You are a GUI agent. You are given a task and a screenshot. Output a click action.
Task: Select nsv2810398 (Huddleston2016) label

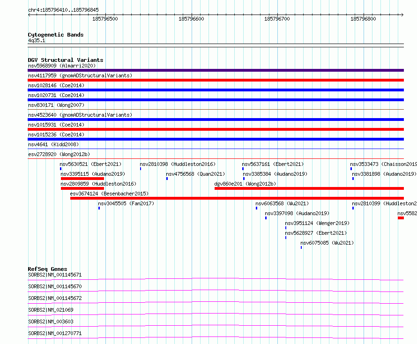click(178, 164)
